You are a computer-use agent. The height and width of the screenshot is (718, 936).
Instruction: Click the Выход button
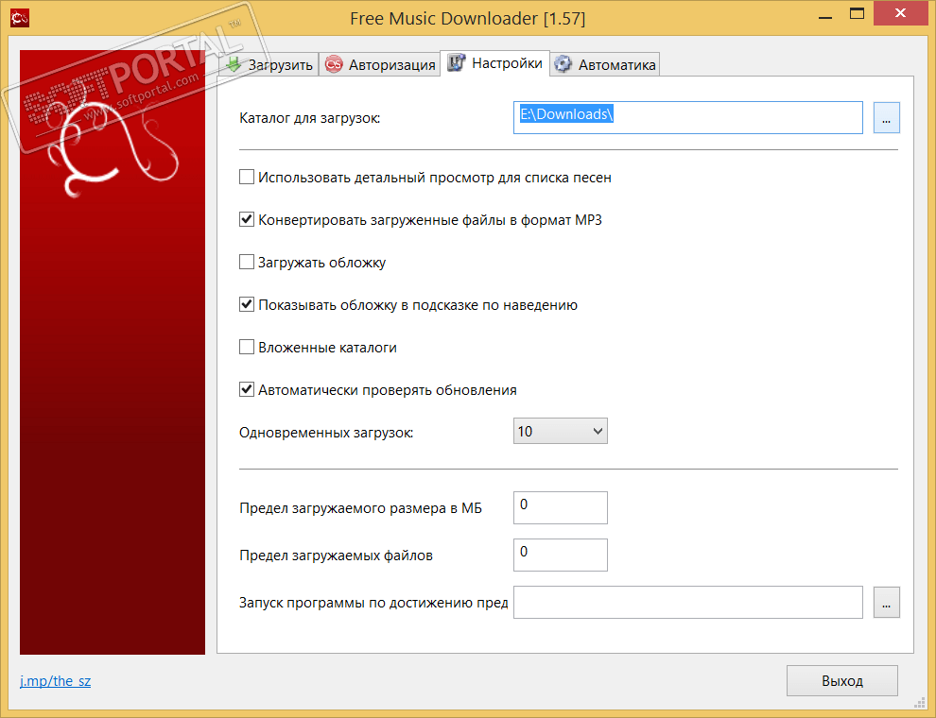842,681
